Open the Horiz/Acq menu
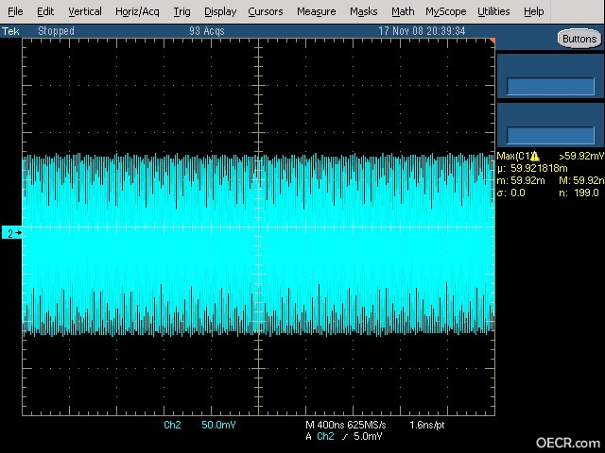 click(137, 11)
